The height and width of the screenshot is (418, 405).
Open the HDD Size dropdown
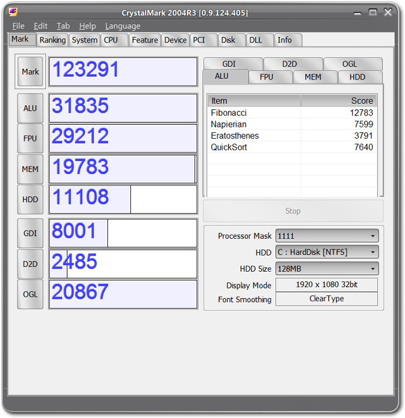coord(327,268)
